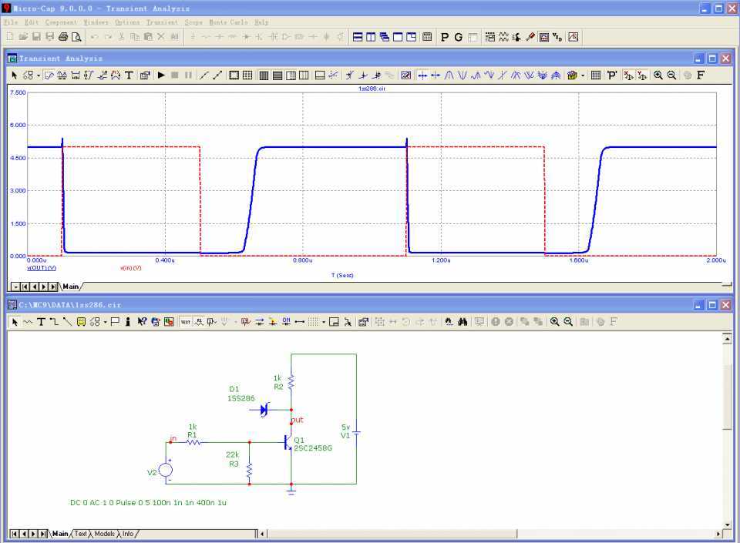The width and height of the screenshot is (740, 543).
Task: Click the V2 pulse source symbol
Action: (x=166, y=470)
